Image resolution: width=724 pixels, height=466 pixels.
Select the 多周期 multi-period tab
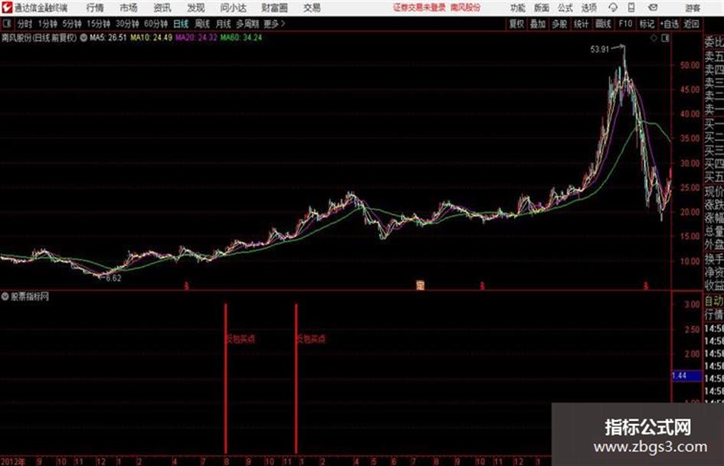coord(247,24)
